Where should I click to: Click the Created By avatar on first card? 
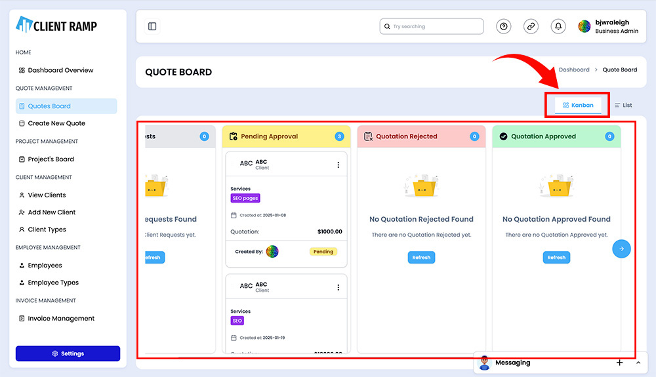[272, 252]
